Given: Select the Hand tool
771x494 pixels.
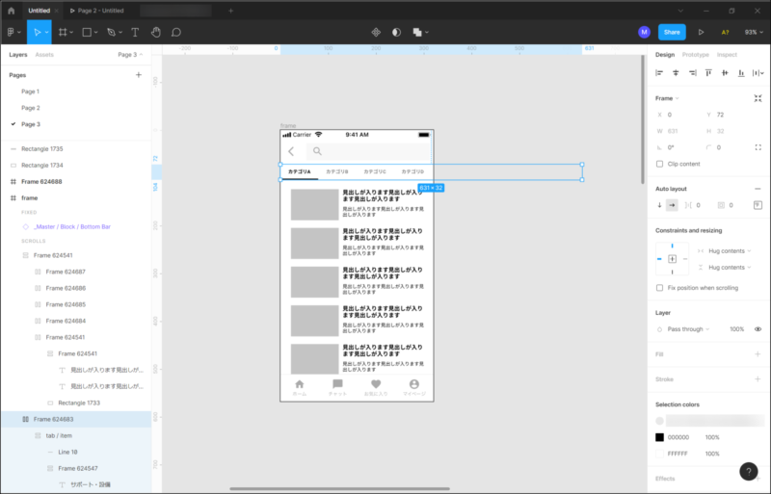Looking at the screenshot, I should click(x=155, y=32).
